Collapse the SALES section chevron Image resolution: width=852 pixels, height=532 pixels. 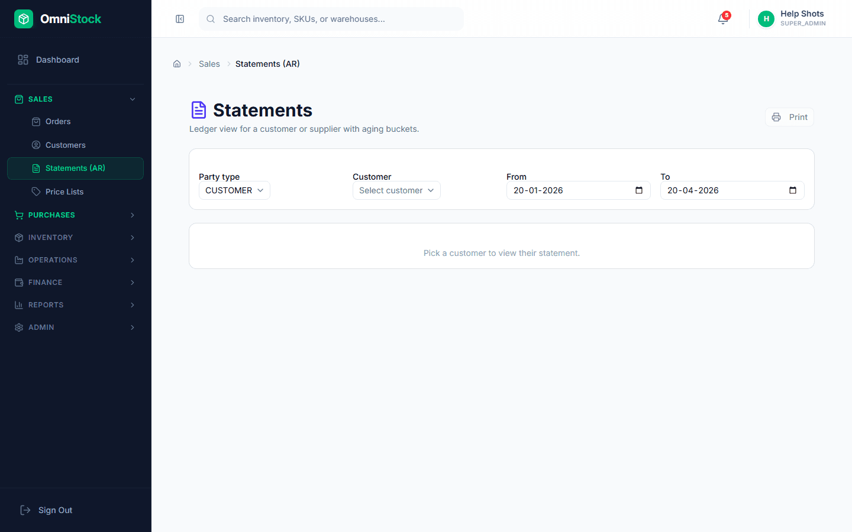(133, 99)
